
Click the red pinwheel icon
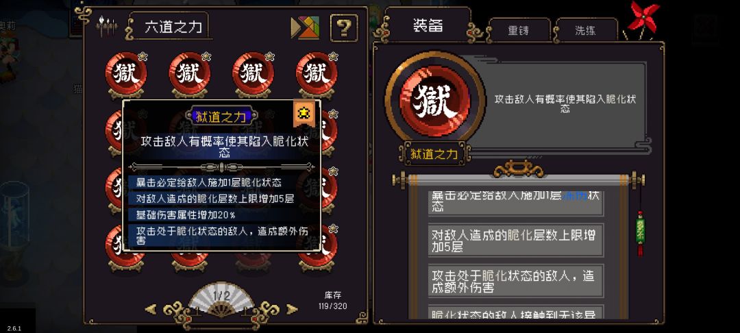coord(643,18)
